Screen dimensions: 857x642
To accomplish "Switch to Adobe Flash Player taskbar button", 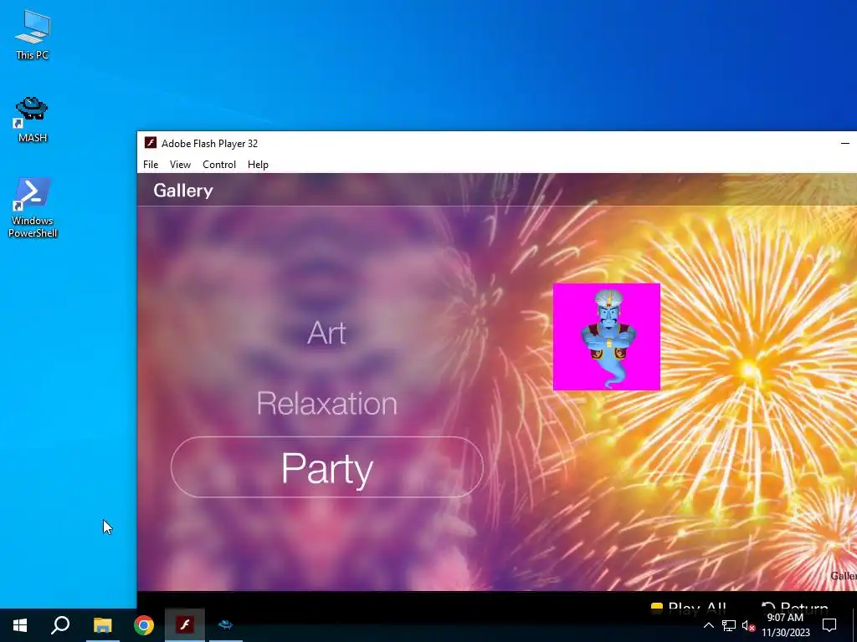I will (x=185, y=625).
